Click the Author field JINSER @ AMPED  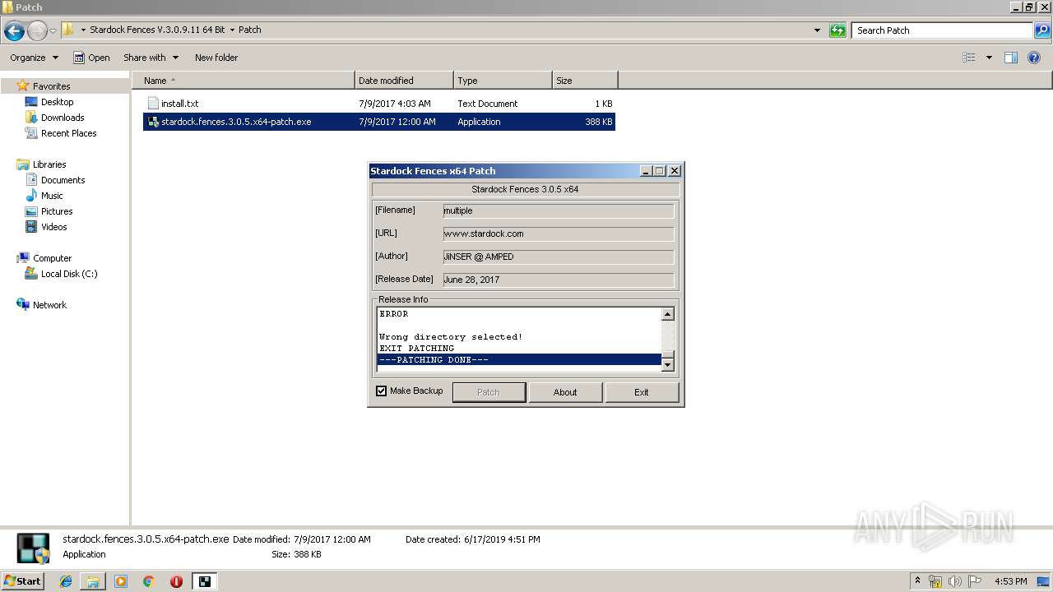pos(558,257)
